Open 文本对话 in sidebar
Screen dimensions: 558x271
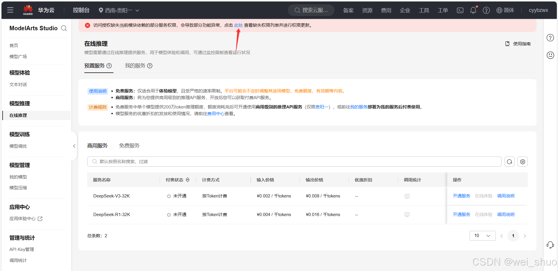point(18,85)
